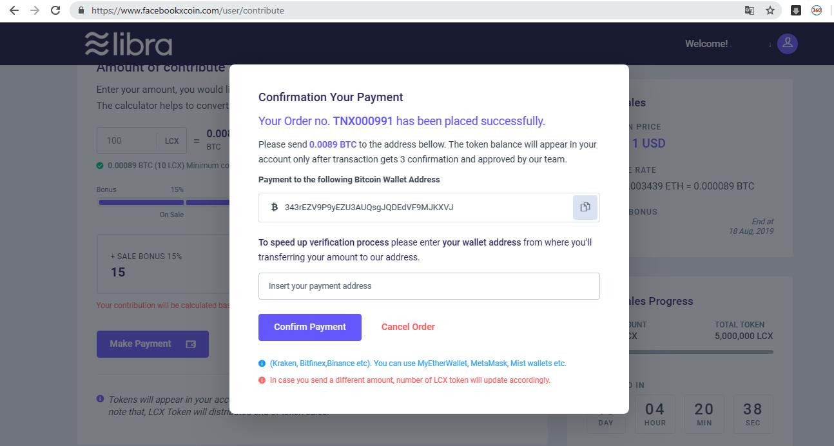Click the Bitcoin symbol icon
The width and height of the screenshot is (834, 446).
click(x=275, y=207)
